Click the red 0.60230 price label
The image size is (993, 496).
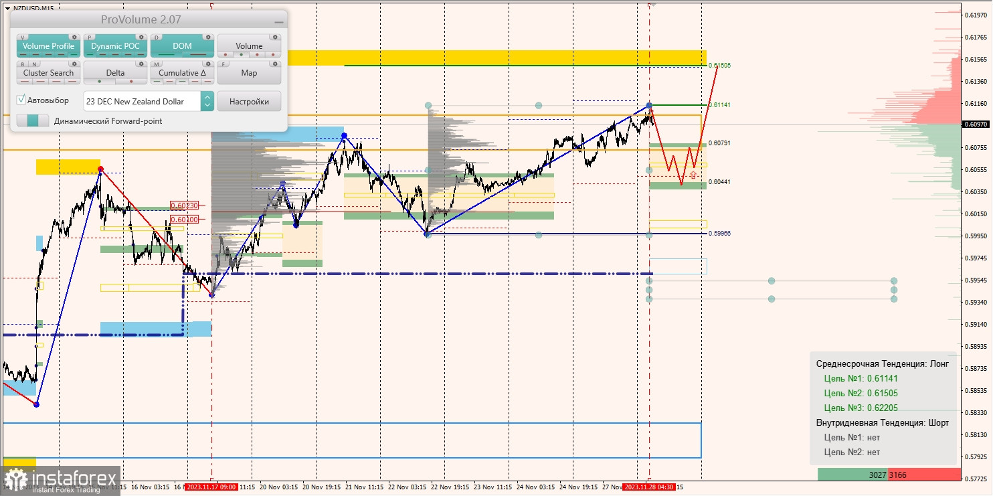point(183,206)
